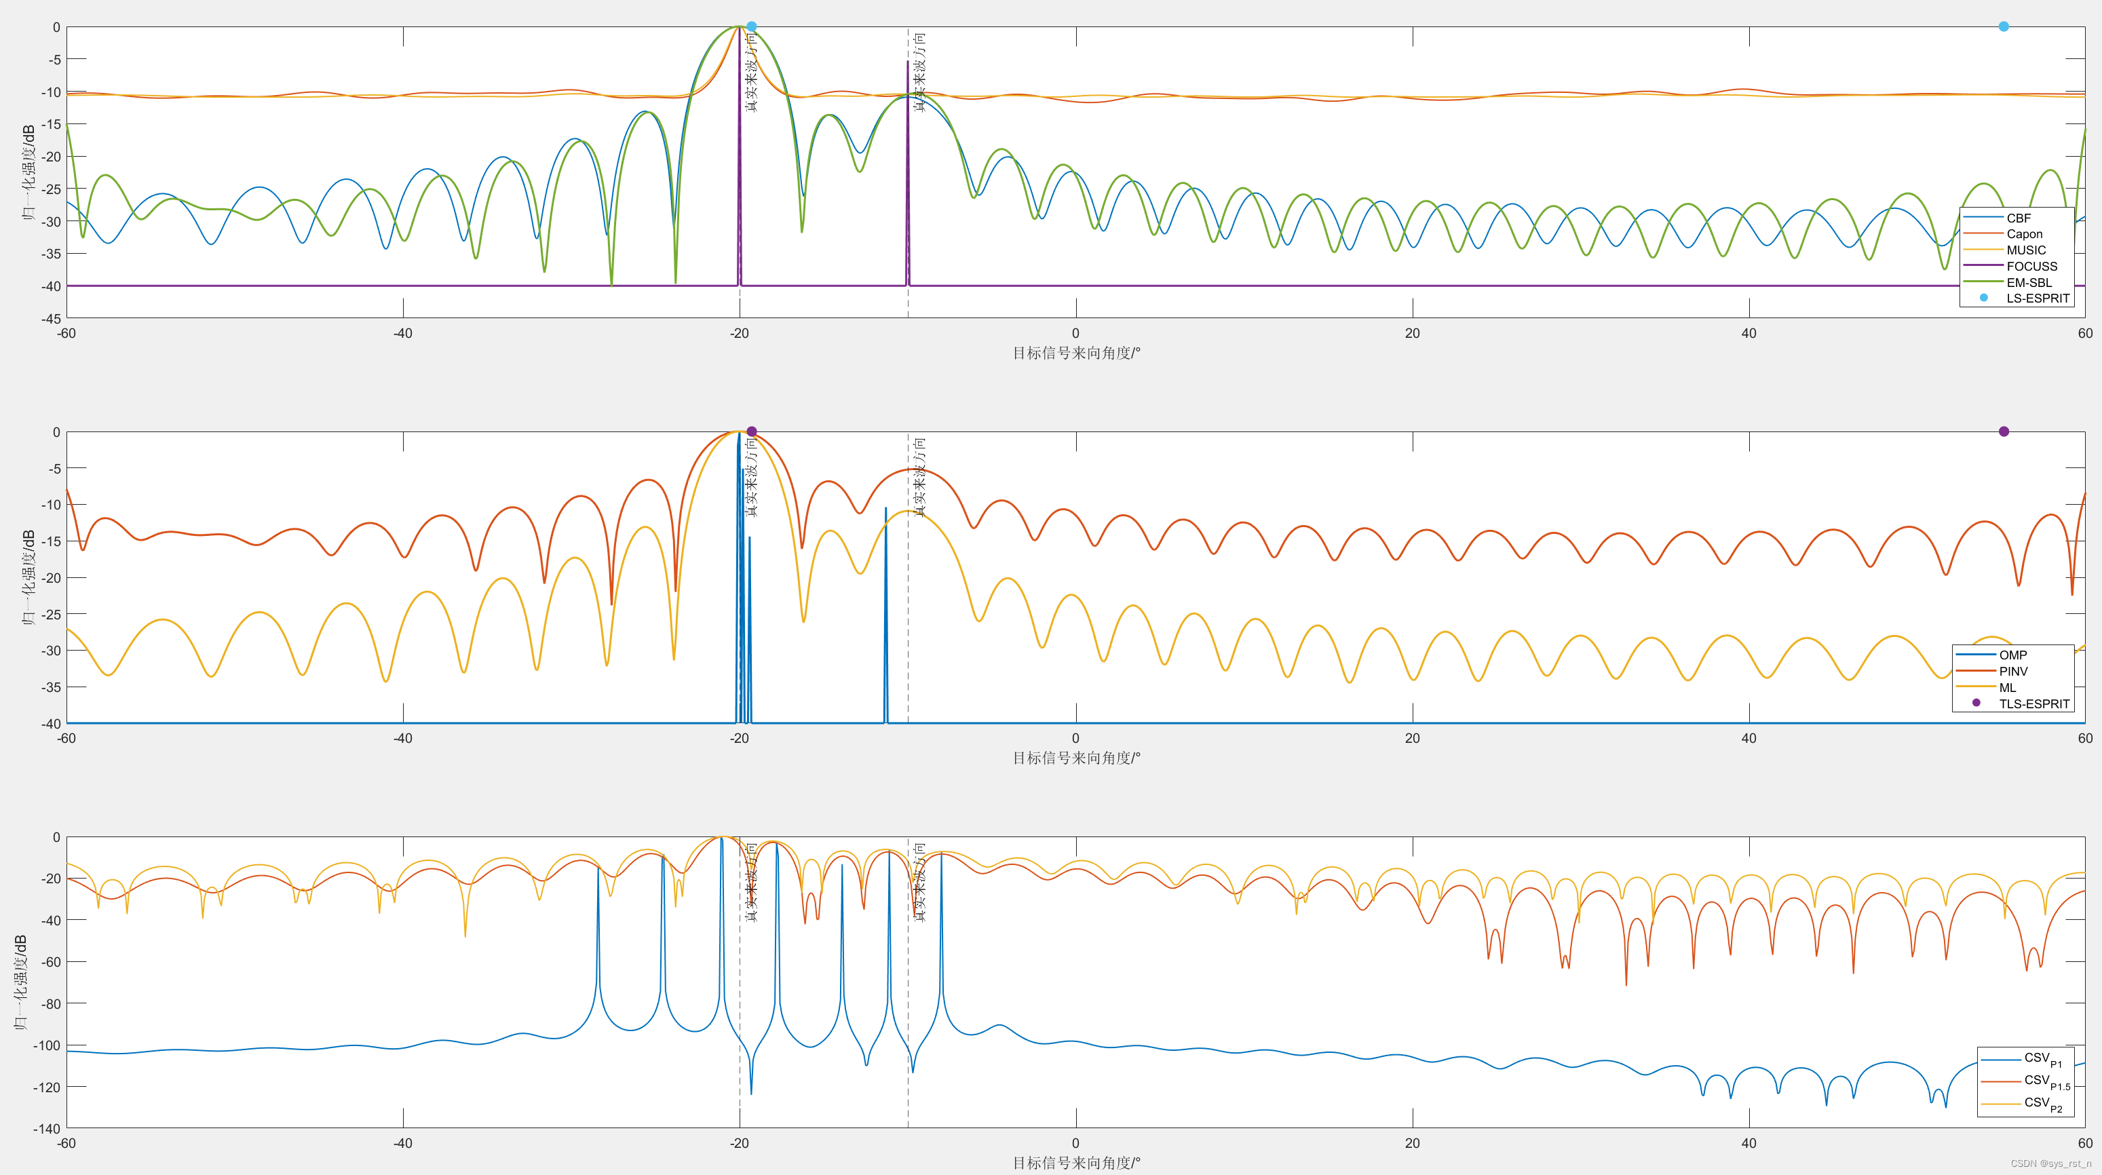This screenshot has width=2102, height=1175.
Task: Click the MUSIC entry in the top legend
Action: tap(2025, 250)
